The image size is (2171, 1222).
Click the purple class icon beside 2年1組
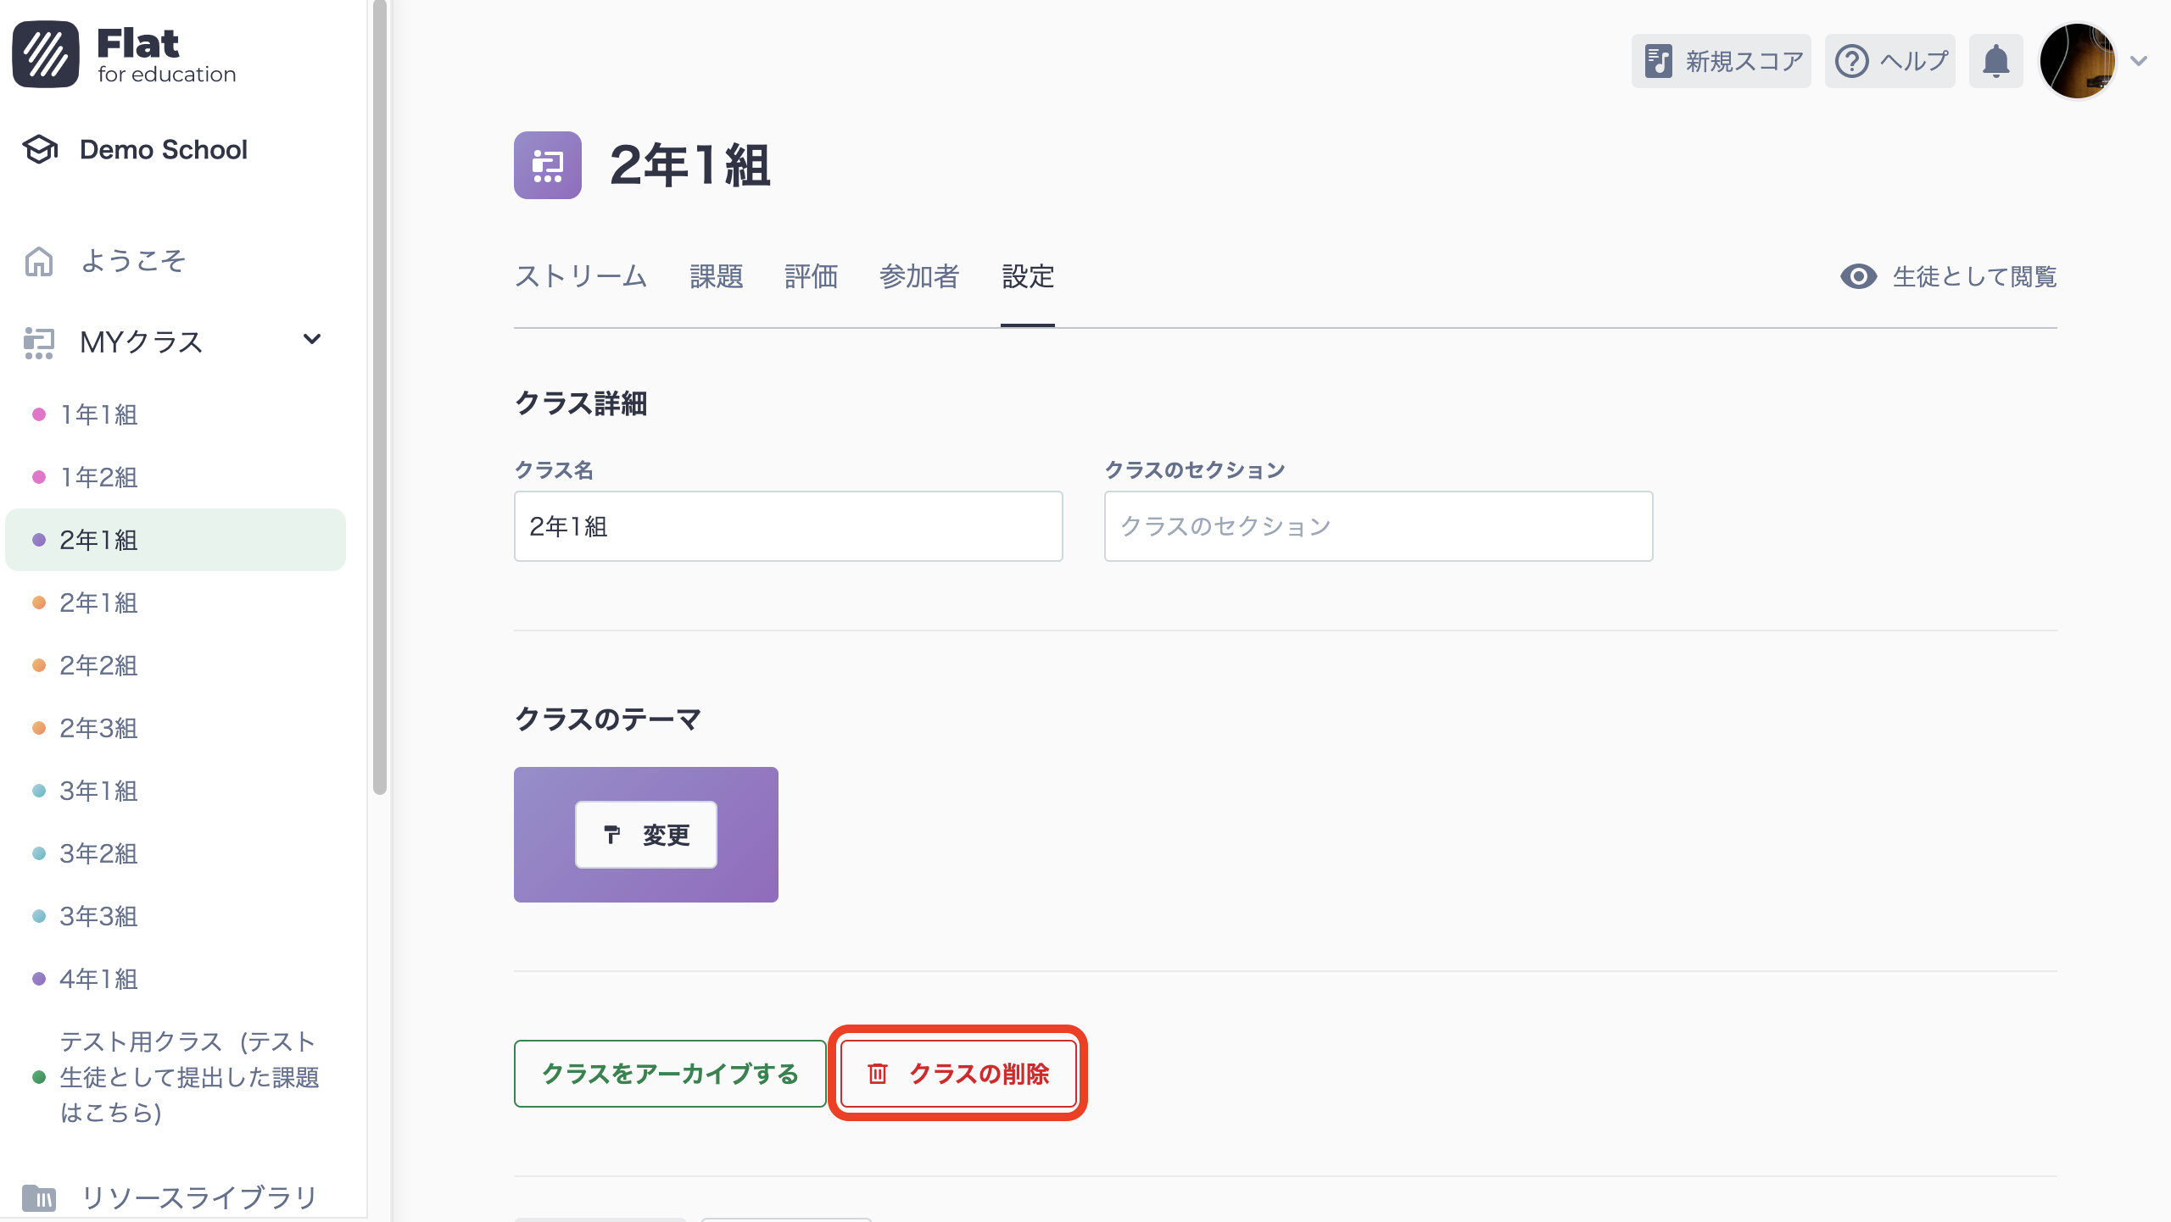(x=547, y=168)
